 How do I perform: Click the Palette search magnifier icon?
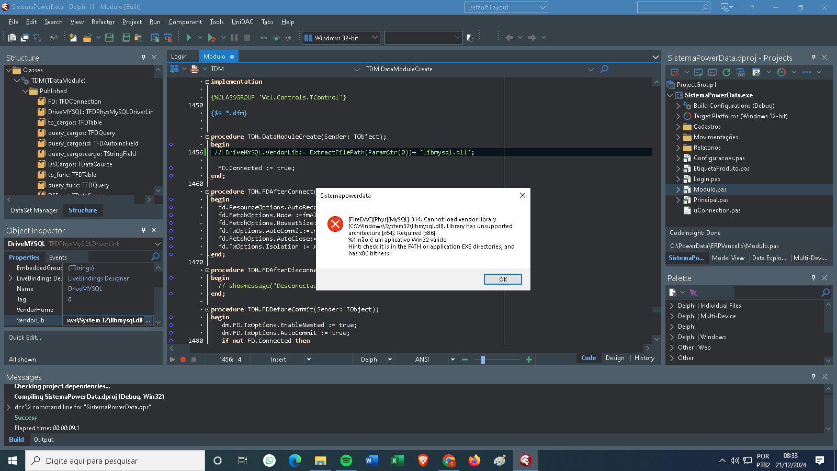tap(825, 293)
